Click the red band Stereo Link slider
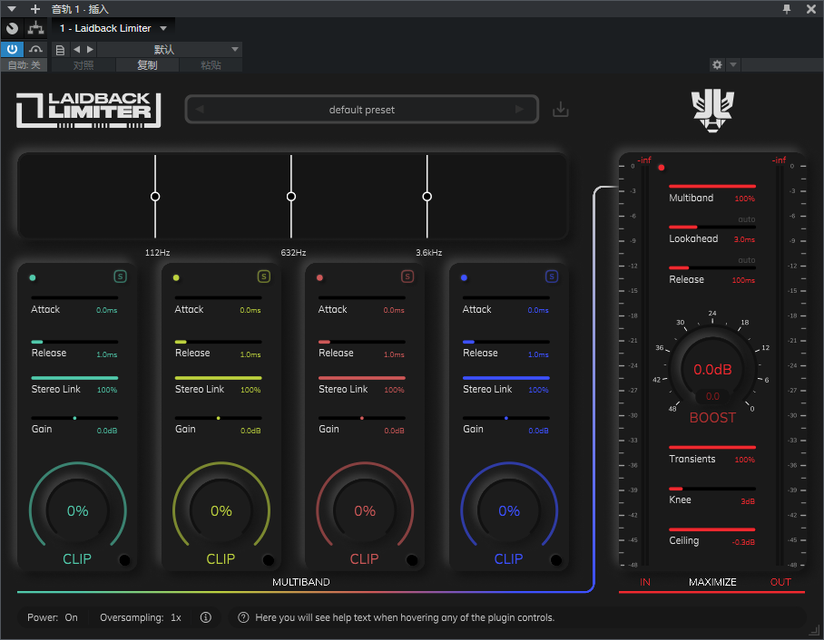This screenshot has height=640, width=824. click(361, 378)
